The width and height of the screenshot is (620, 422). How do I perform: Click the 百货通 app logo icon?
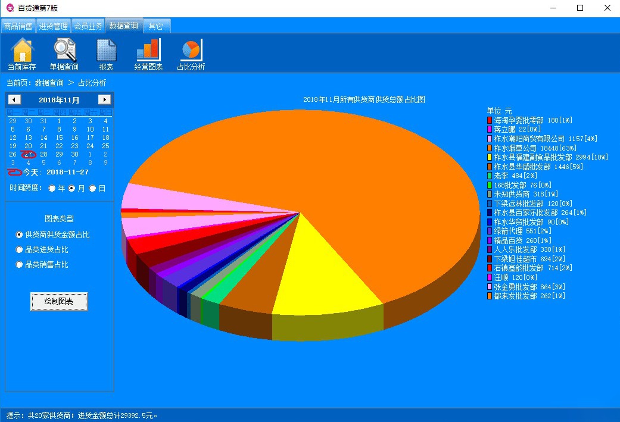[x=10, y=8]
